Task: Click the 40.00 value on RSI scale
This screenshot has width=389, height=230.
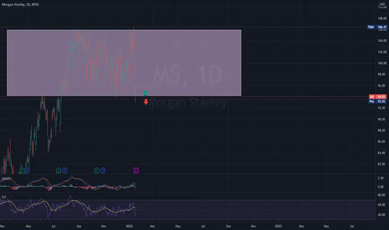Action: tap(381, 215)
